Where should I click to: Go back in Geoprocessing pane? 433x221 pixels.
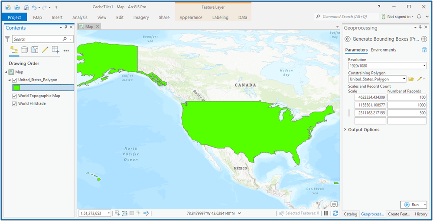[348, 39]
